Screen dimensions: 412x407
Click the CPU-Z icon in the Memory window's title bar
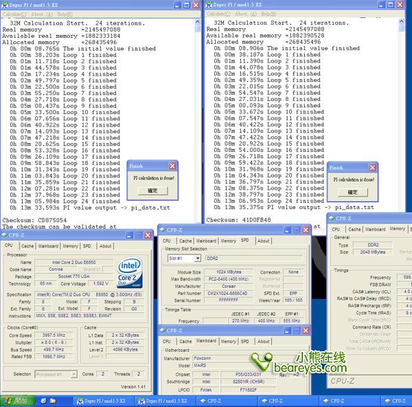[x=332, y=218]
